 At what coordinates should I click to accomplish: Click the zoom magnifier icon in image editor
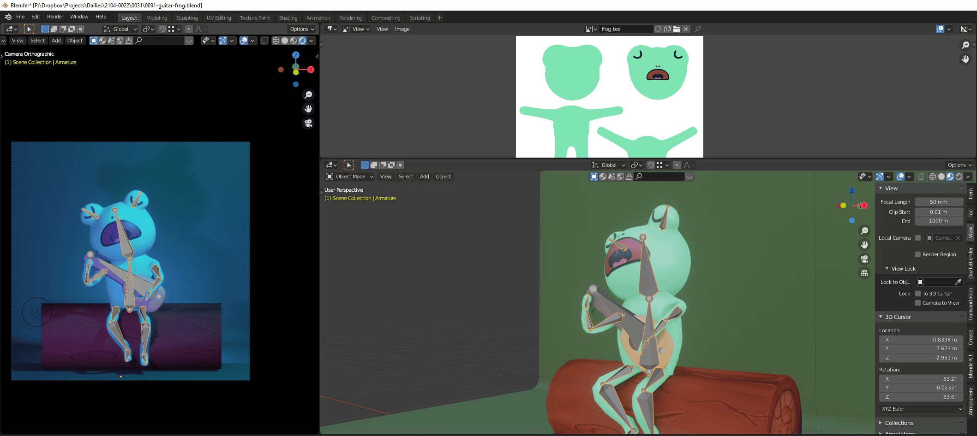[x=965, y=45]
